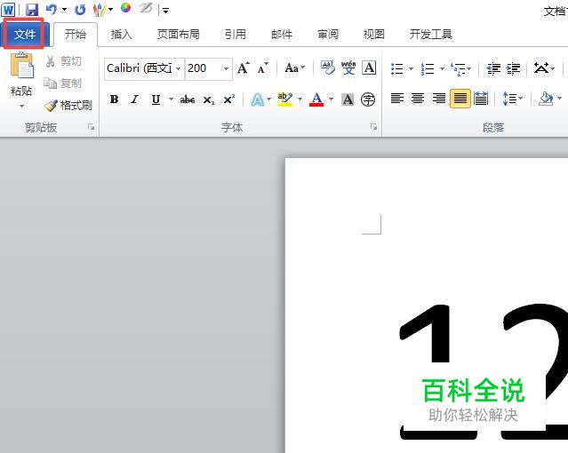Image resolution: width=568 pixels, height=453 pixels.
Task: Toggle justified alignment (highlighted)
Action: pos(460,98)
